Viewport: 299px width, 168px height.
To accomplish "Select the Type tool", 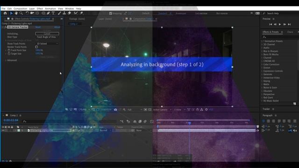I will point(53,13).
